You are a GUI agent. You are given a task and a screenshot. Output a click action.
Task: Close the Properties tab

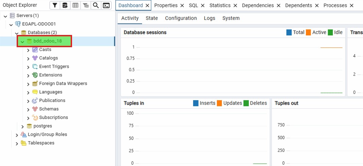(x=182, y=5)
